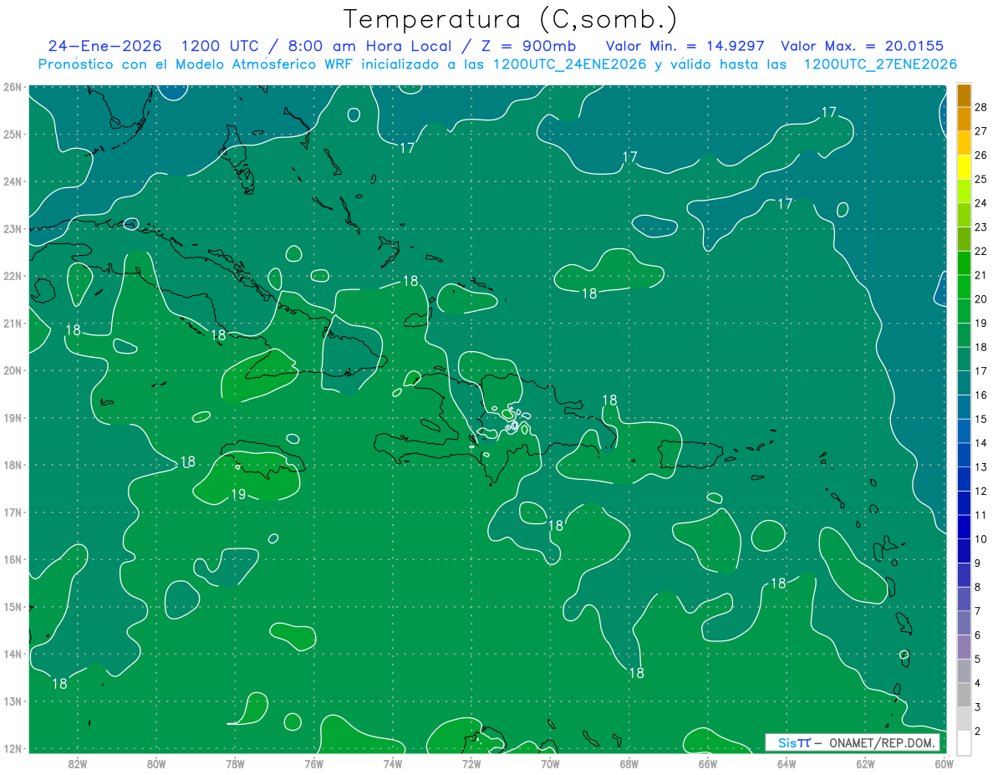Click longitude axis label '78W'

235,763
